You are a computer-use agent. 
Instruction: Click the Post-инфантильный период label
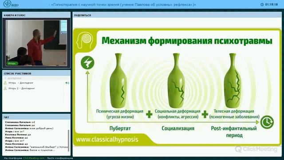[234, 132]
